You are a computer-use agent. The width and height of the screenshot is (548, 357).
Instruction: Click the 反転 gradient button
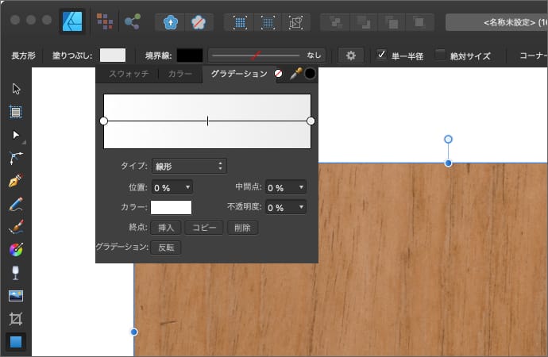(165, 247)
